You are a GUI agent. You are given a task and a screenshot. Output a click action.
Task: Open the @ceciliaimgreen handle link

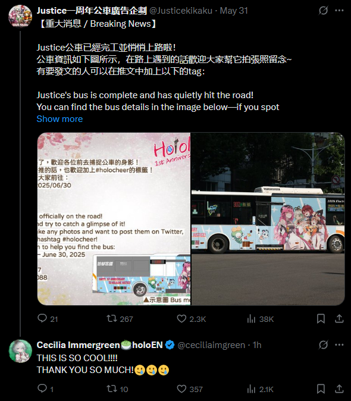tap(211, 345)
